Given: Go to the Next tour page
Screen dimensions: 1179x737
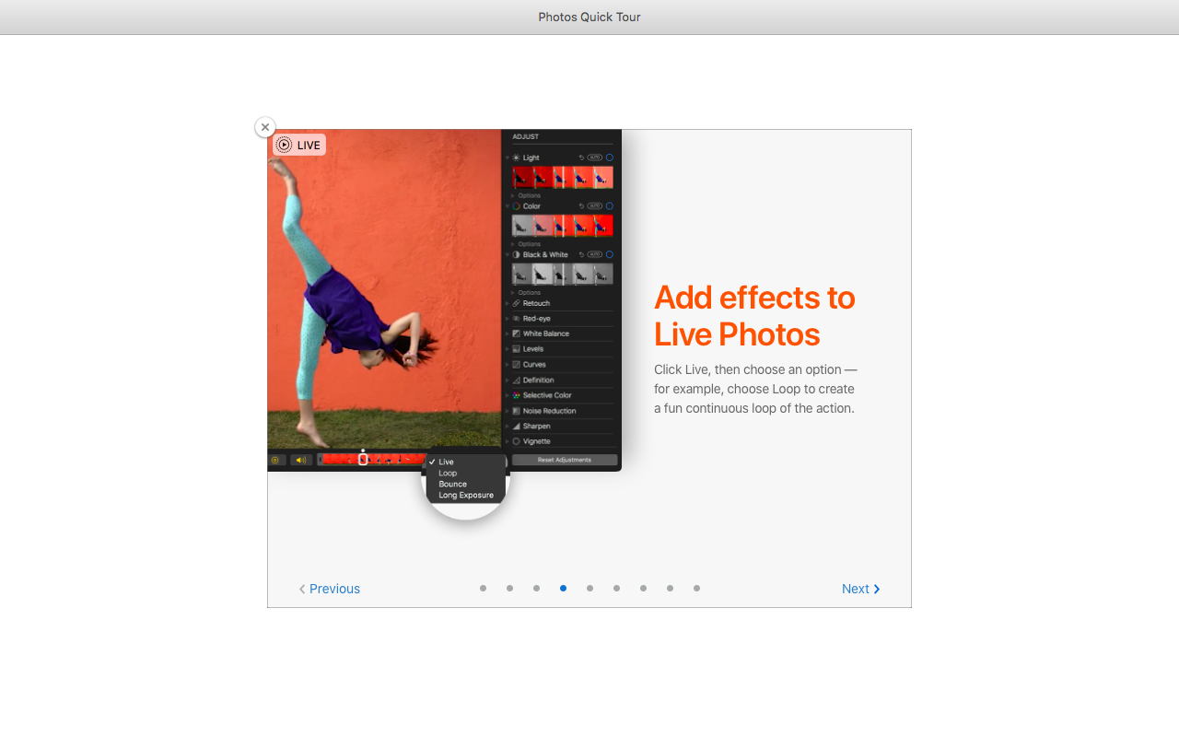Looking at the screenshot, I should 860,589.
